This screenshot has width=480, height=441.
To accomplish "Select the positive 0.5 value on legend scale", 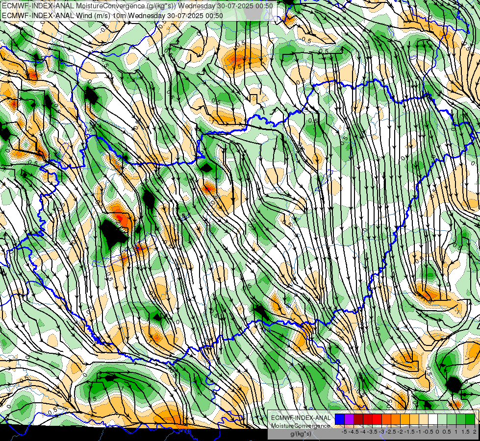I will click(x=447, y=432).
